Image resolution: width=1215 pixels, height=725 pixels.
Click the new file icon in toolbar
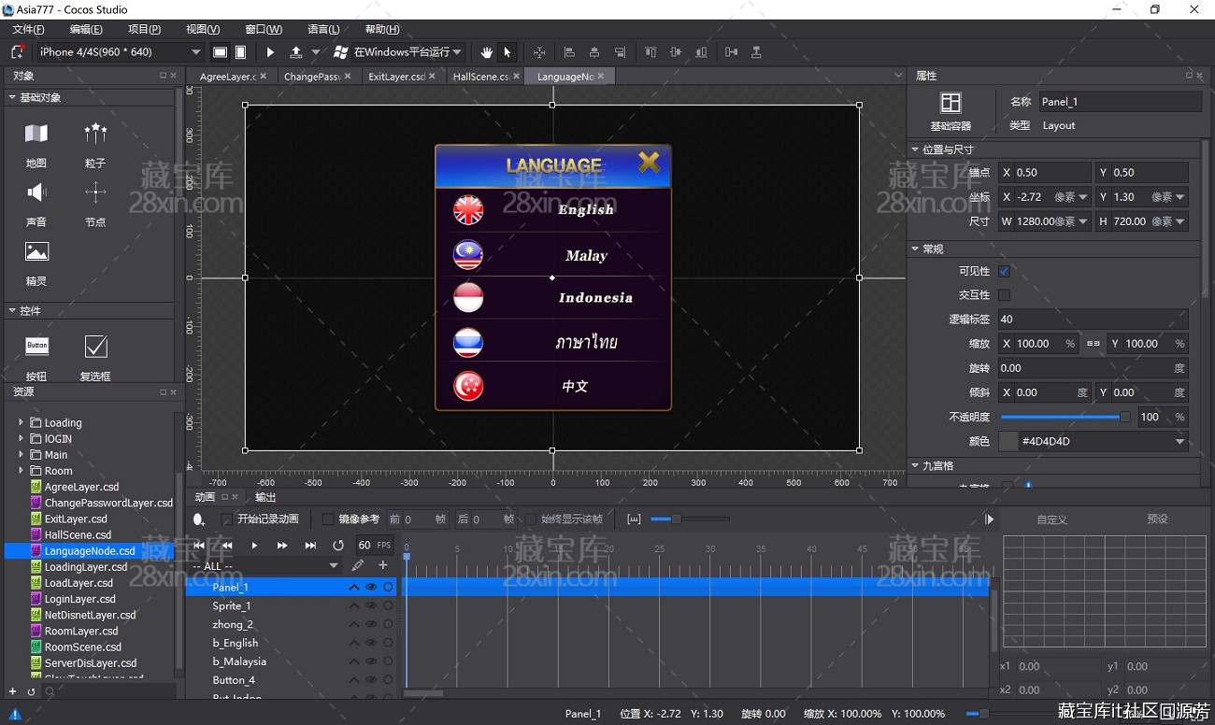[17, 52]
